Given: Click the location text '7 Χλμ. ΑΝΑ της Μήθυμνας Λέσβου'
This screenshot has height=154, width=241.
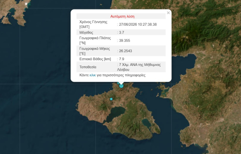Looking at the screenshot, I should 139,67.
